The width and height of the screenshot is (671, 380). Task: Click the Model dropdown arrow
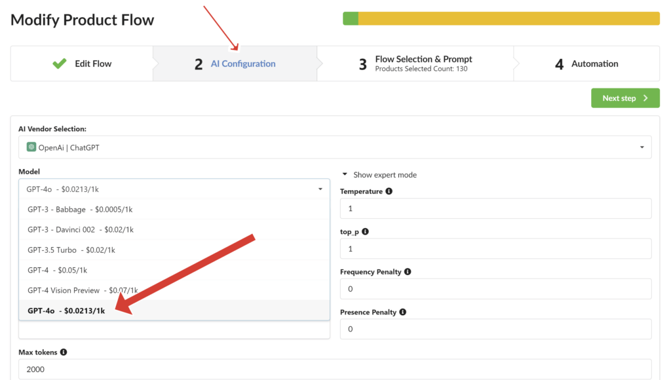pyautogui.click(x=320, y=189)
